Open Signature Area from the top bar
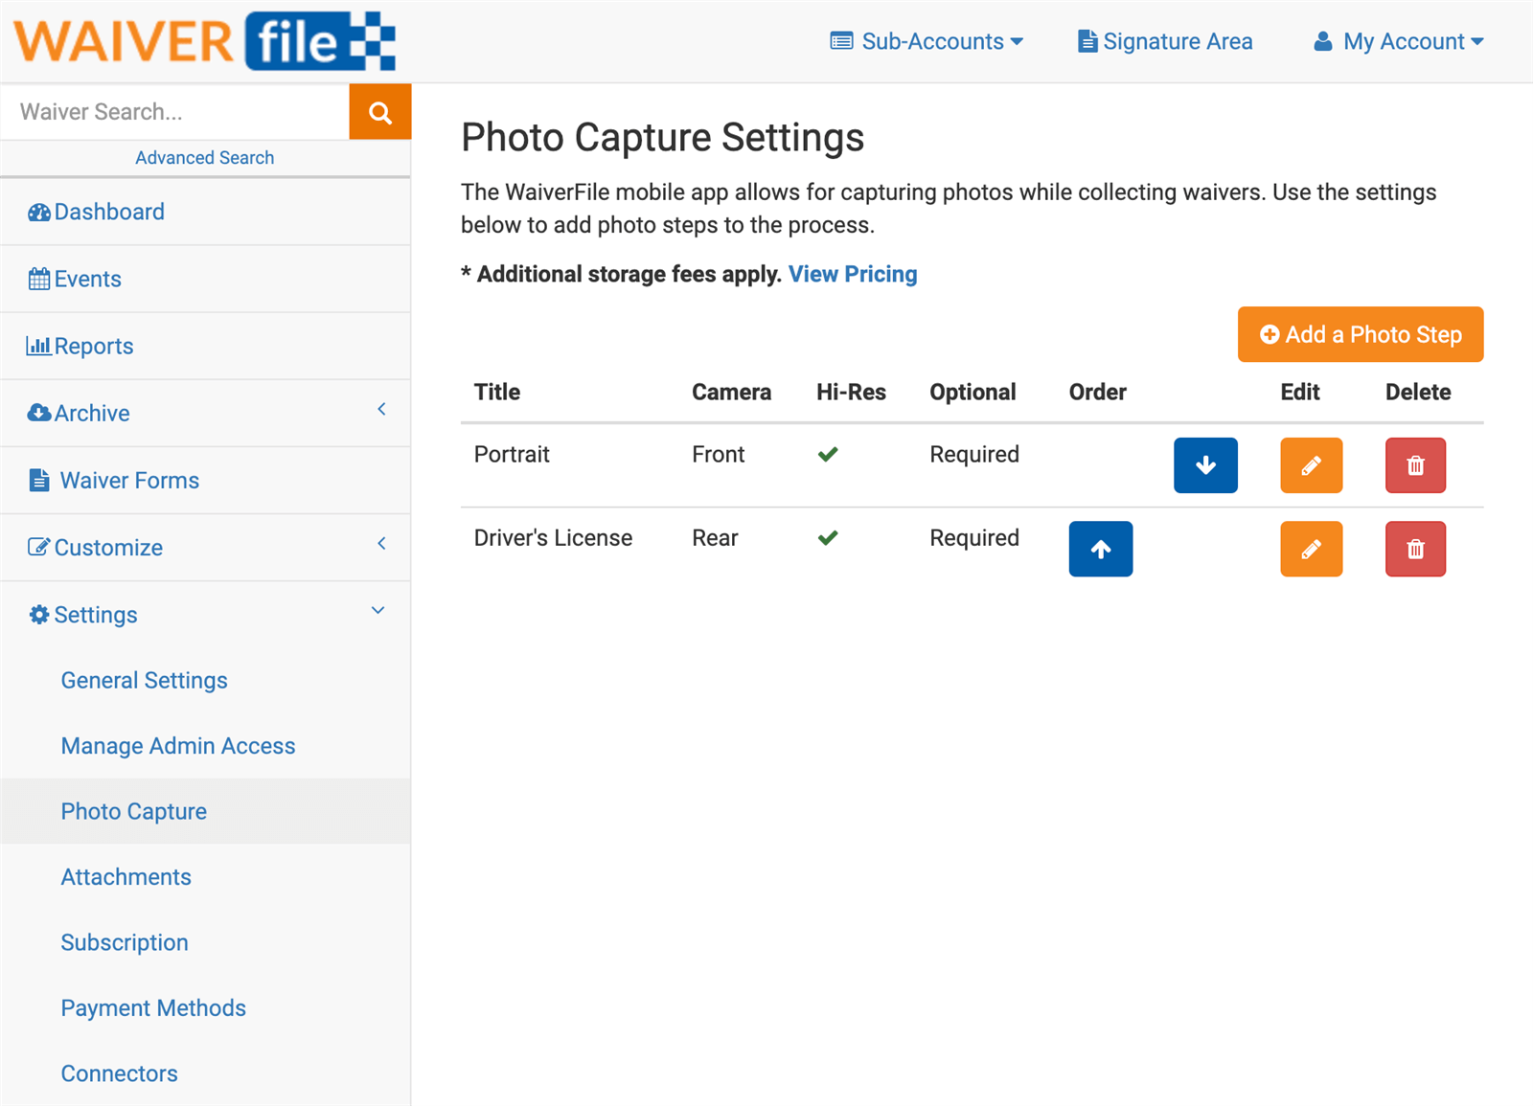This screenshot has width=1533, height=1106. (x=1164, y=41)
